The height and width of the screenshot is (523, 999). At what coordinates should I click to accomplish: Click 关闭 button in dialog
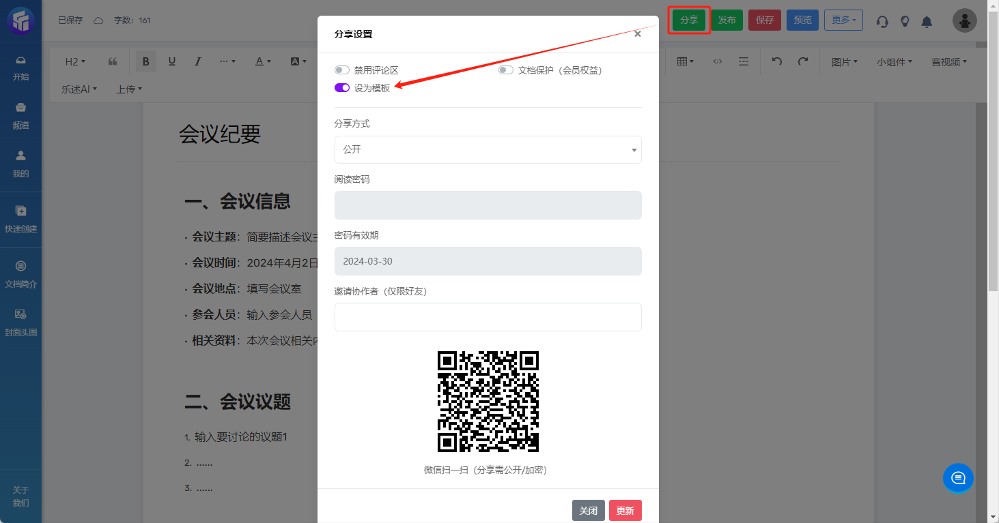click(x=589, y=511)
